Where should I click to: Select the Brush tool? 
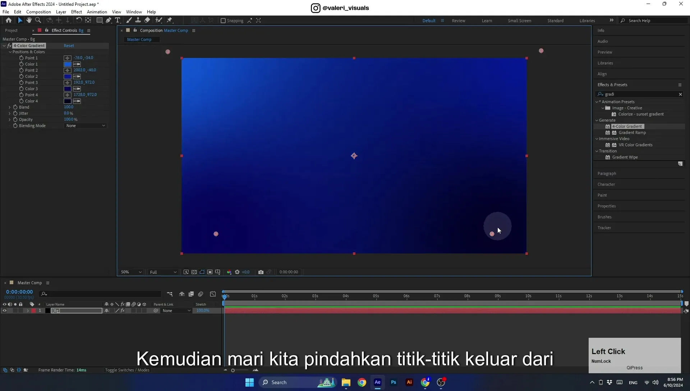click(129, 20)
